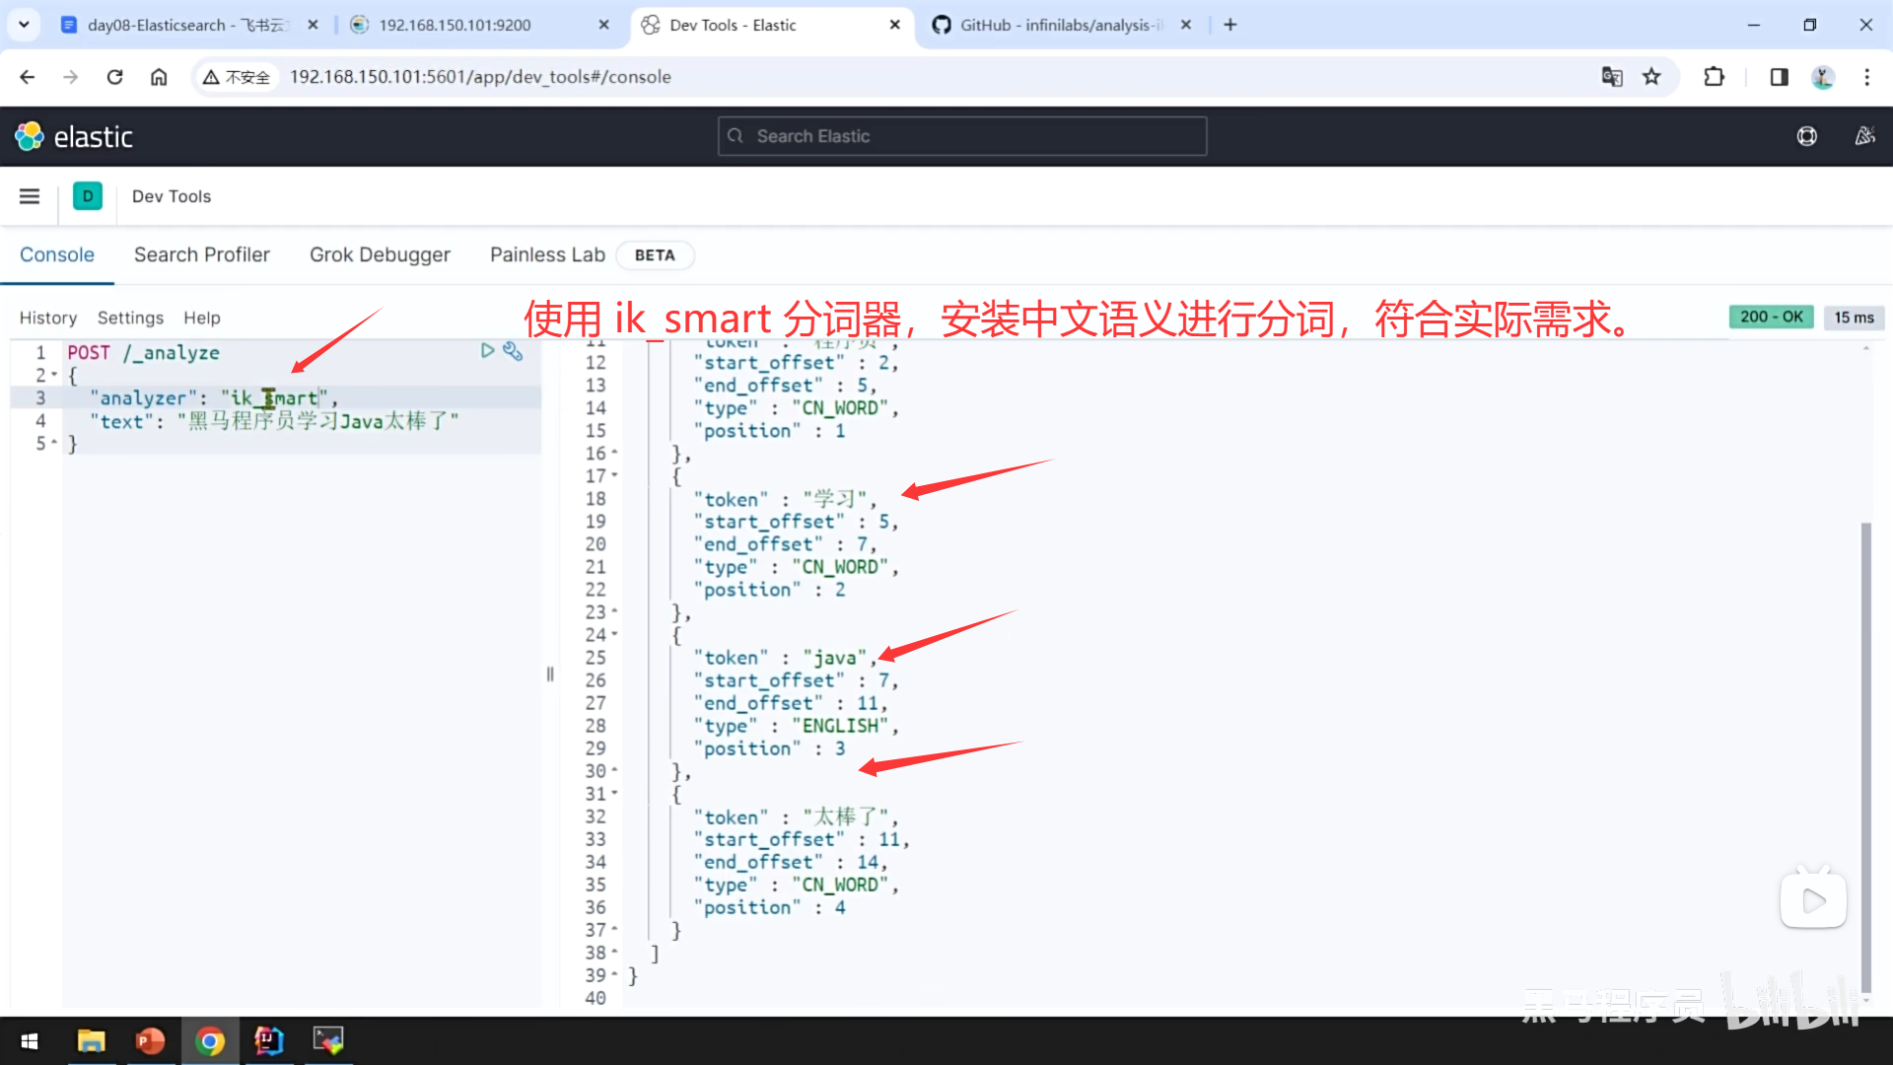Click the Search Elastic input field
Image resolution: width=1893 pixels, height=1065 pixels.
tap(962, 136)
